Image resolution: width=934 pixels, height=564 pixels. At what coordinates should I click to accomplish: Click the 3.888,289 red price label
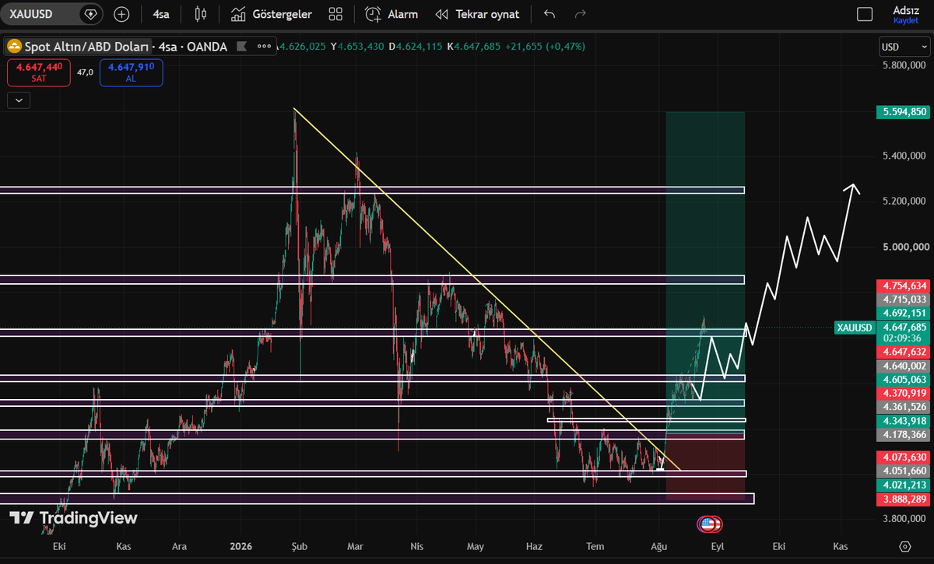click(x=904, y=499)
